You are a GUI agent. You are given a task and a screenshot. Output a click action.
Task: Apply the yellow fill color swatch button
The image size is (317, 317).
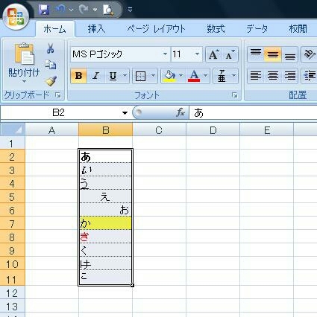(169, 76)
